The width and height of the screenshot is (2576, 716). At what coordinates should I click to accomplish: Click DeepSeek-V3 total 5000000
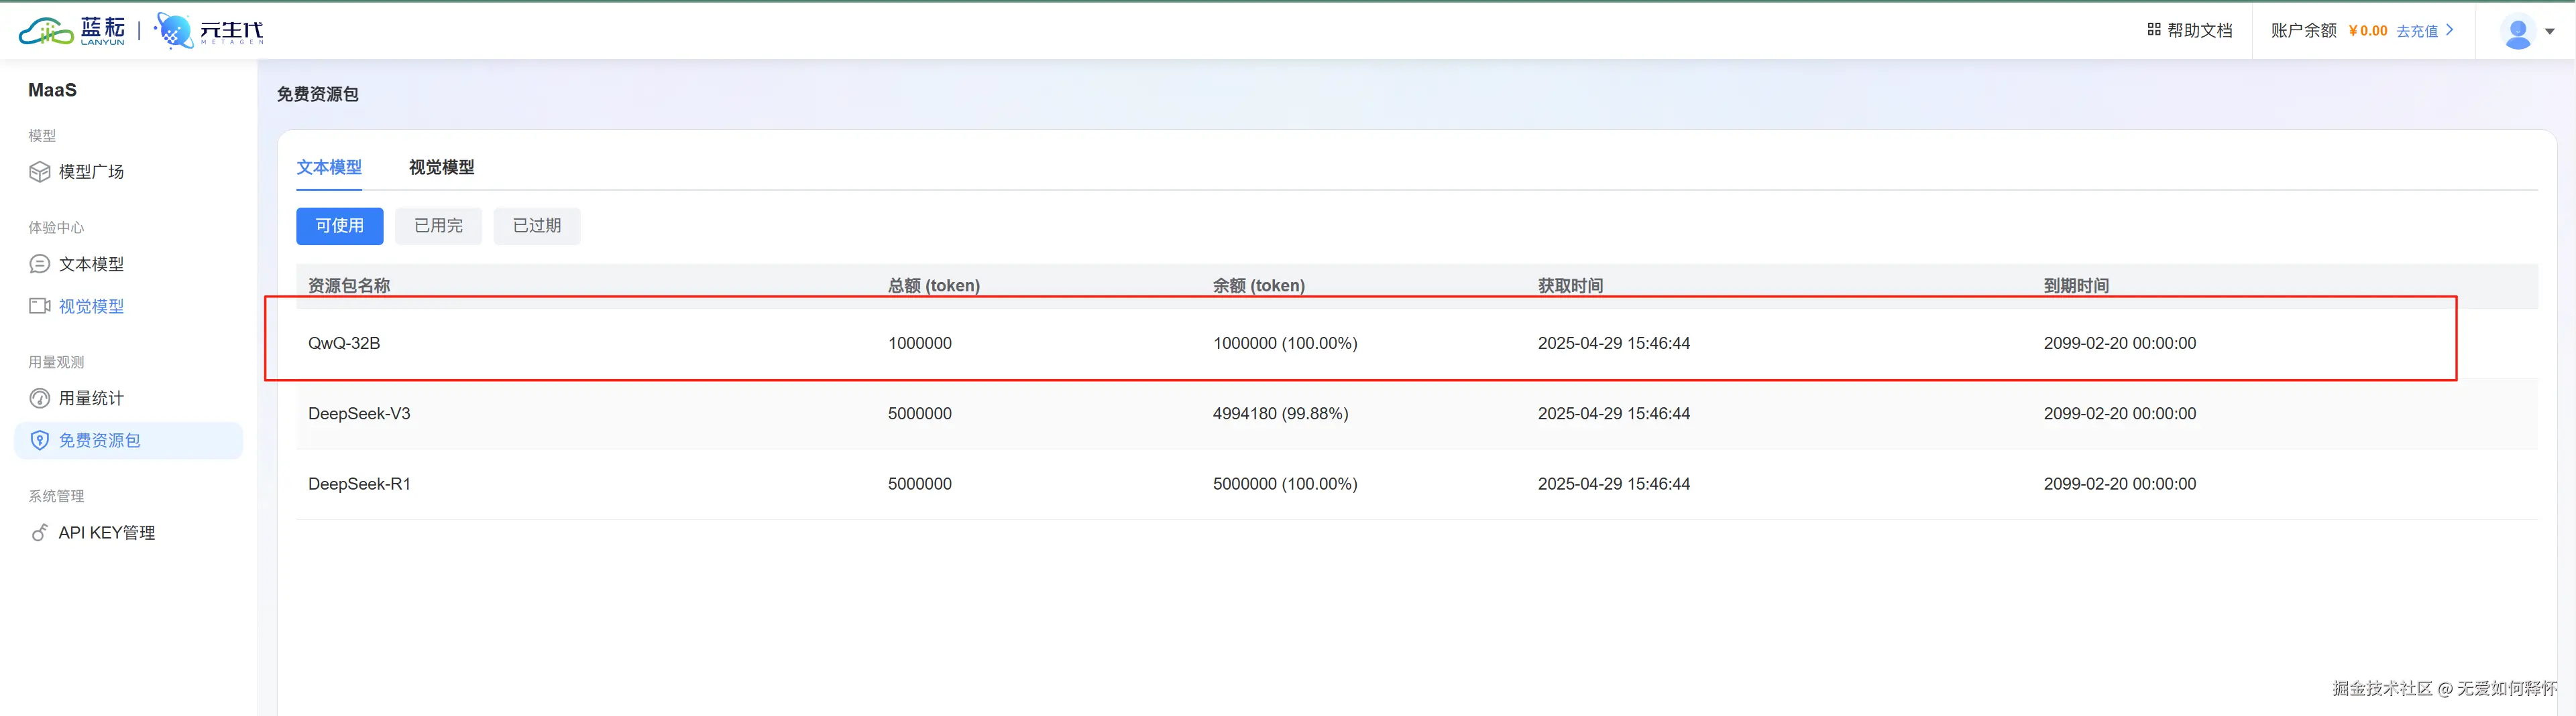click(x=920, y=413)
